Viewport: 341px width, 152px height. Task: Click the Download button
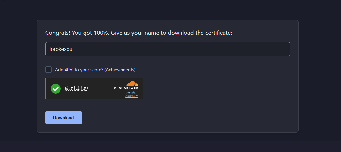[64, 118]
